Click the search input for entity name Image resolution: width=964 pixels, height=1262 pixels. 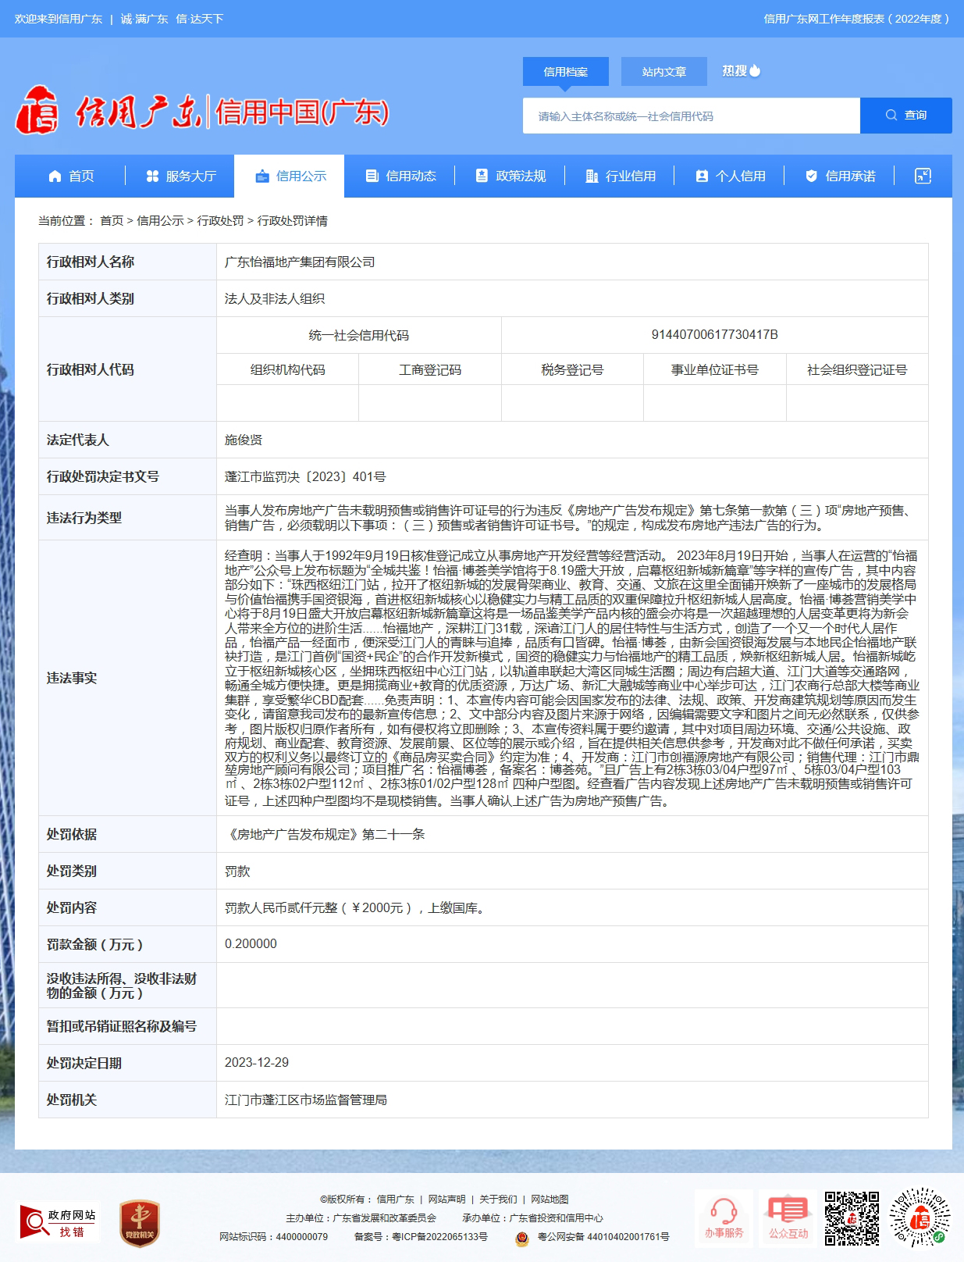tap(691, 116)
